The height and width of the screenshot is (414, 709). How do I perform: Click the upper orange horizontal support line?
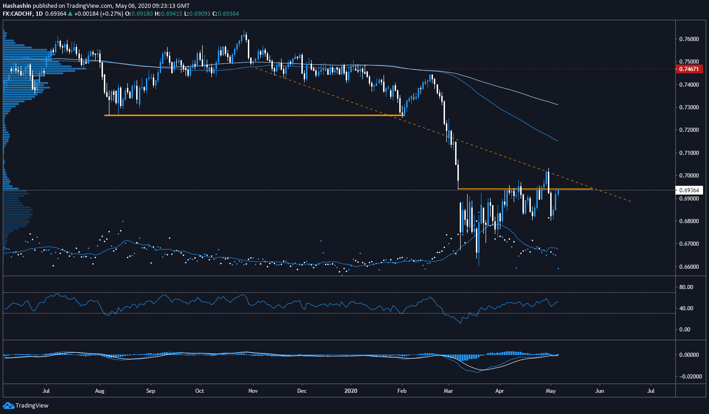(x=254, y=115)
